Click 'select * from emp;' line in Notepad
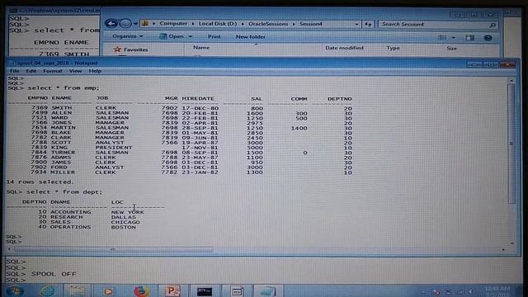Viewport: 528px width, 297px height. click(64, 88)
